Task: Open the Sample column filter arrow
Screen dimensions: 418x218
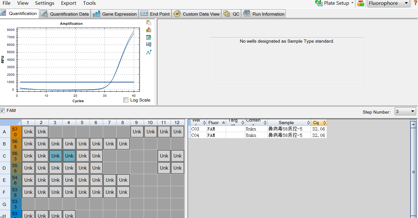Action: pyautogui.click(x=308, y=123)
